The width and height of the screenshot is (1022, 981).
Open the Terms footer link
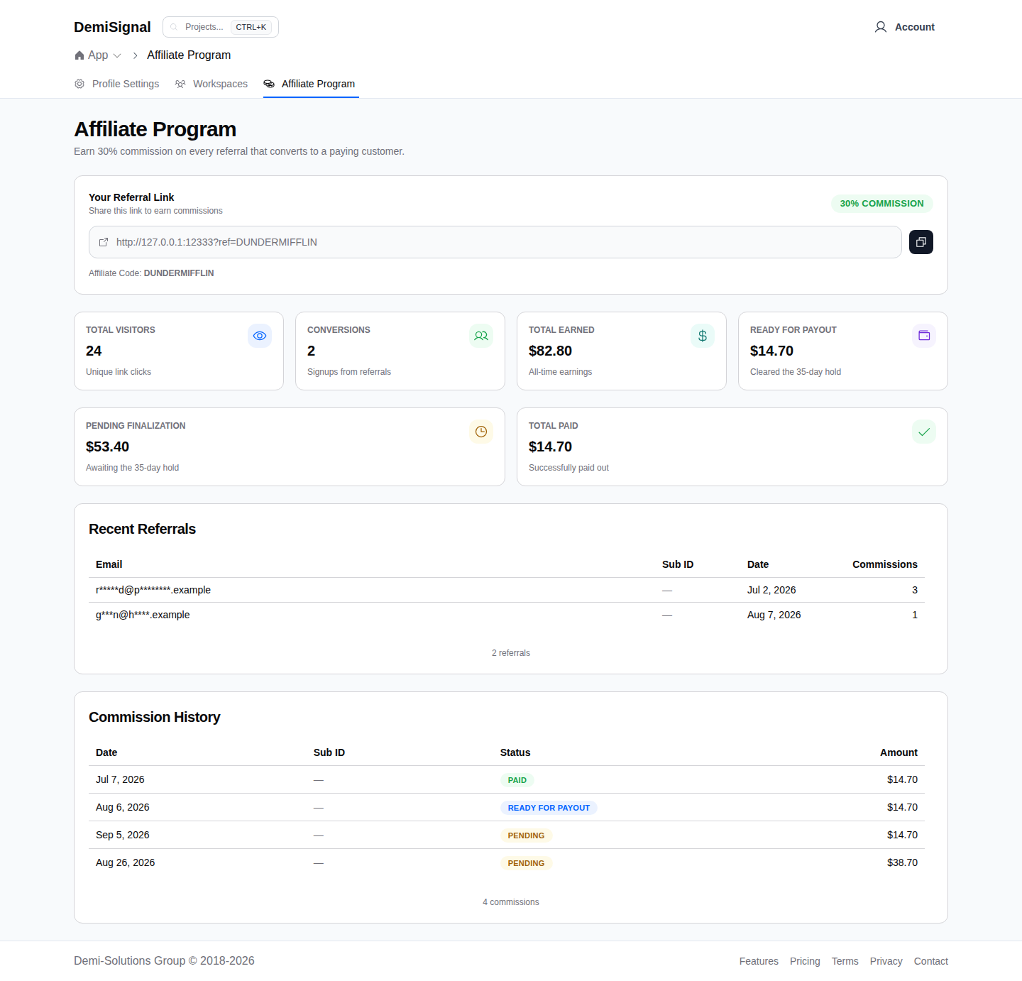click(x=845, y=961)
